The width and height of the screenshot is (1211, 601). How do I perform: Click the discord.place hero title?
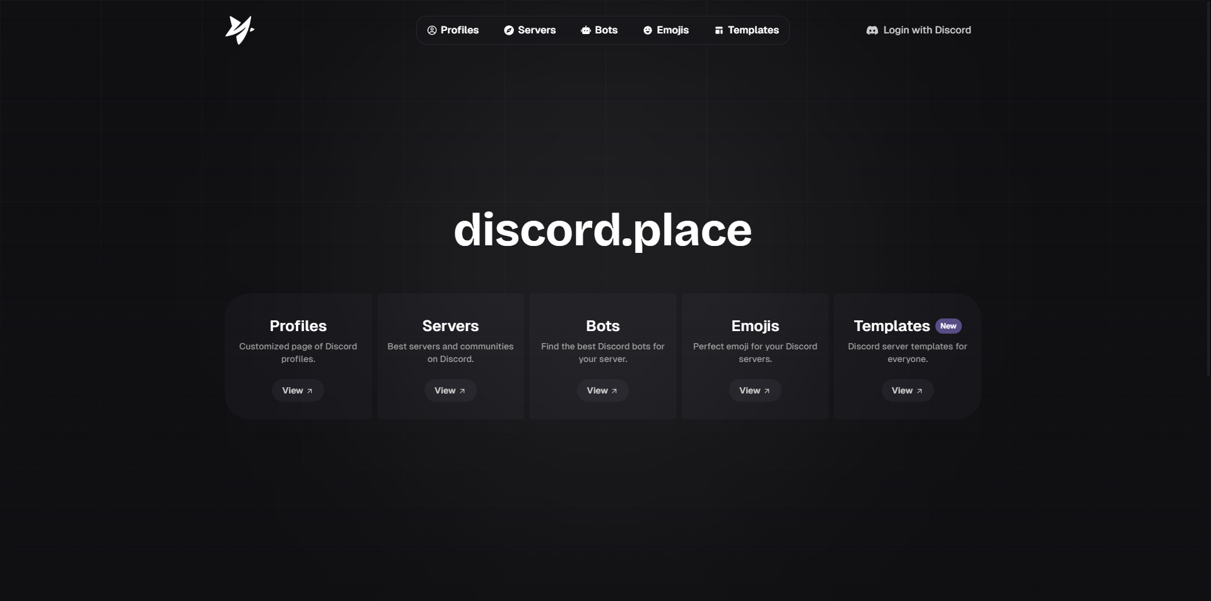coord(603,230)
